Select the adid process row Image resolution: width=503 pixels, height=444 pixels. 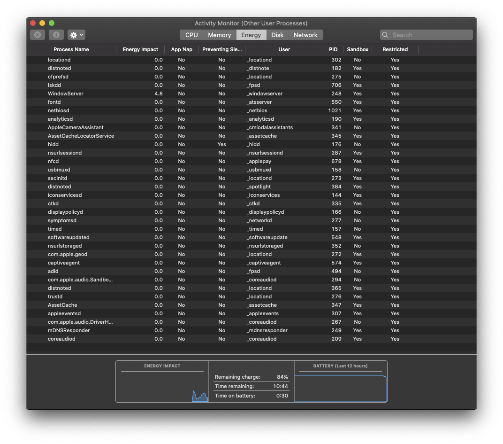[251, 271]
